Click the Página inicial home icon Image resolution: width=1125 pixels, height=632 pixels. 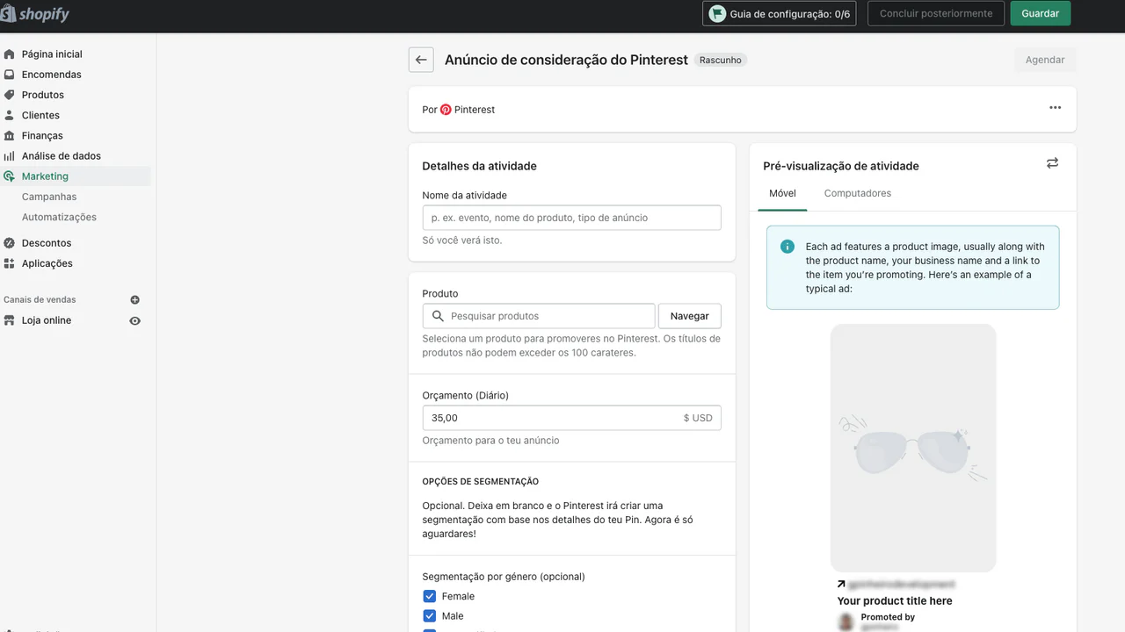(x=10, y=54)
